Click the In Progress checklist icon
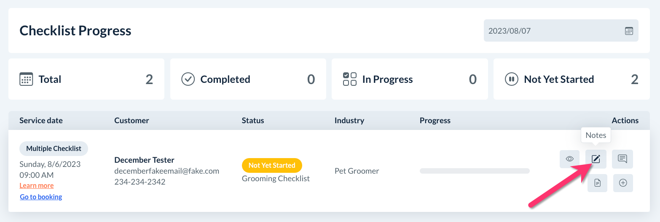This screenshot has width=660, height=222. (349, 79)
